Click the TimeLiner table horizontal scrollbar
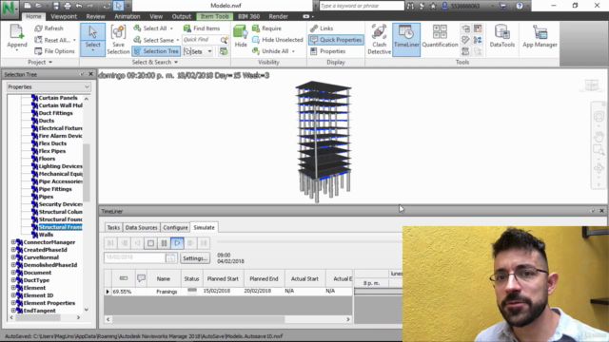The height and width of the screenshot is (342, 609). click(228, 319)
